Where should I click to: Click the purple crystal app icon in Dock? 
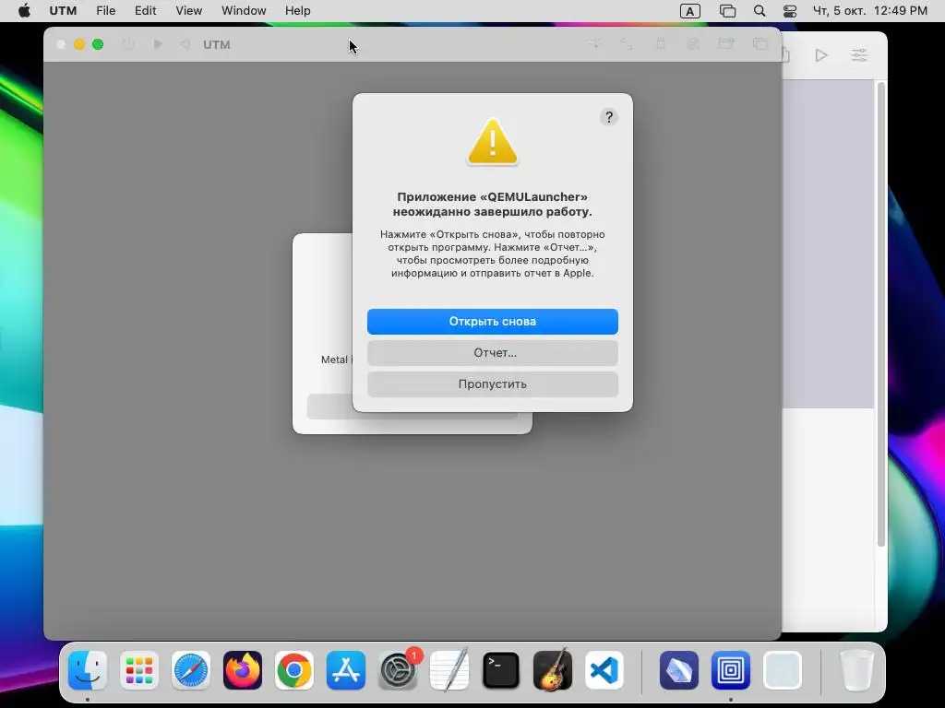click(x=679, y=670)
